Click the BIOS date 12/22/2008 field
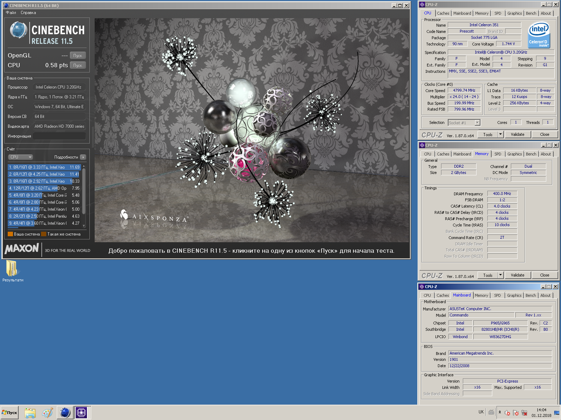 click(x=500, y=366)
